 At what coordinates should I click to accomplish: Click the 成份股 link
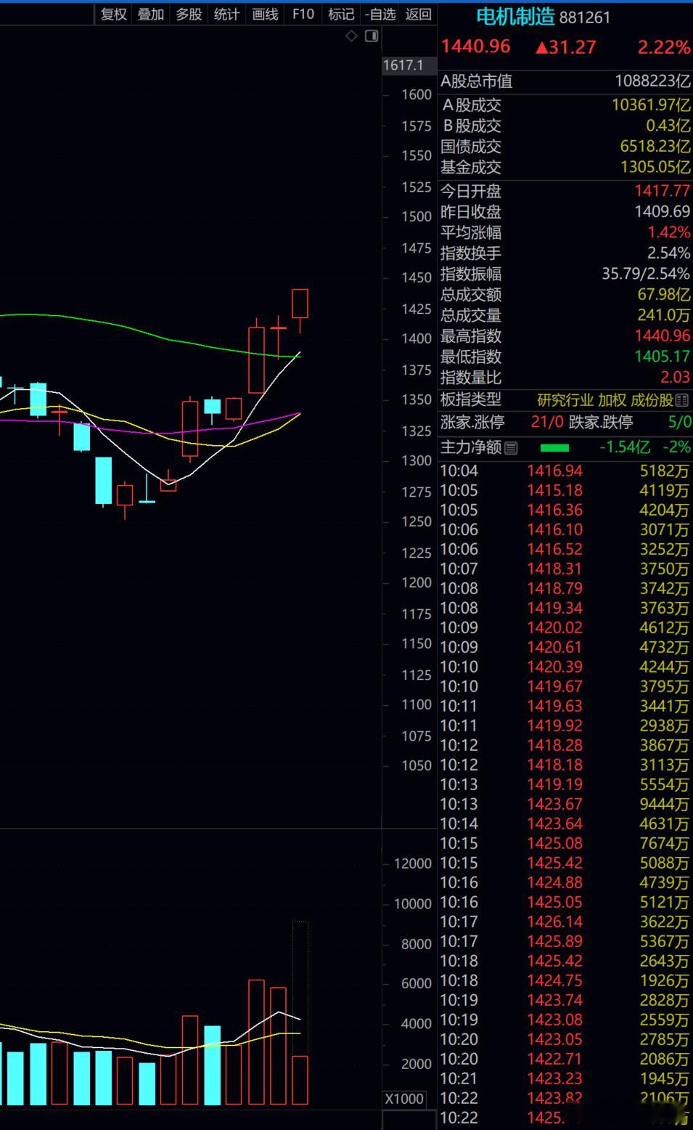652,400
